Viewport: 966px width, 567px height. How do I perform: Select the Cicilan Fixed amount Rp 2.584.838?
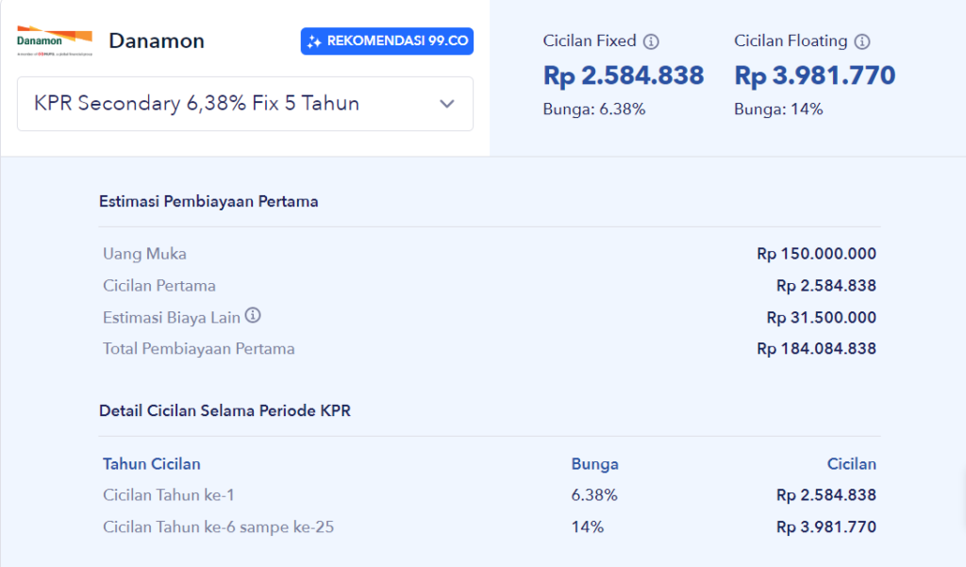pyautogui.click(x=624, y=75)
